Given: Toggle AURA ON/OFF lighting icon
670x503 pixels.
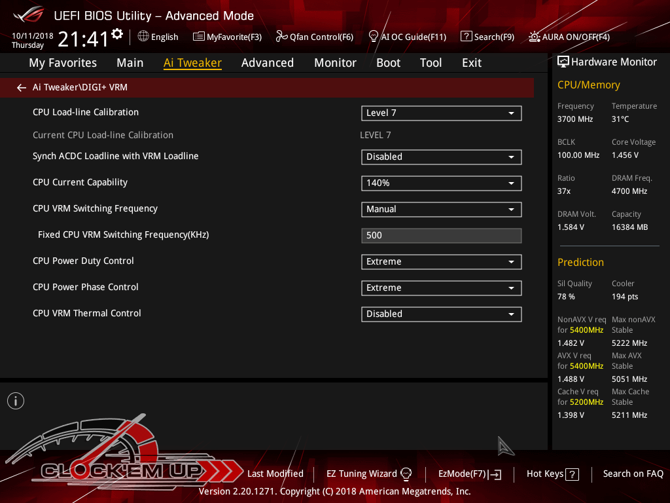Looking at the screenshot, I should [x=535, y=37].
